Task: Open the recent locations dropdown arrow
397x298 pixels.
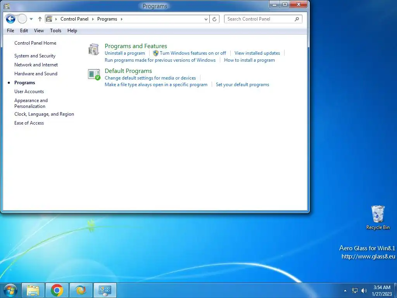Action: click(x=31, y=19)
